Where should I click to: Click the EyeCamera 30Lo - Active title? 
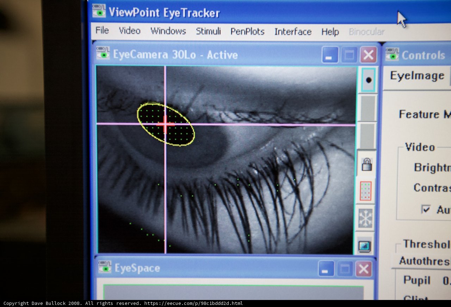175,55
